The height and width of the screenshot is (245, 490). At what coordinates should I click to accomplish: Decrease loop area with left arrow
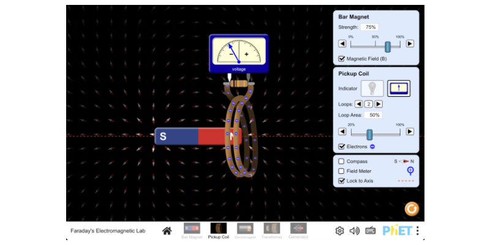tap(342, 131)
